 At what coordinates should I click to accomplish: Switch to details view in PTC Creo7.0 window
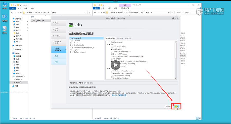197,118
